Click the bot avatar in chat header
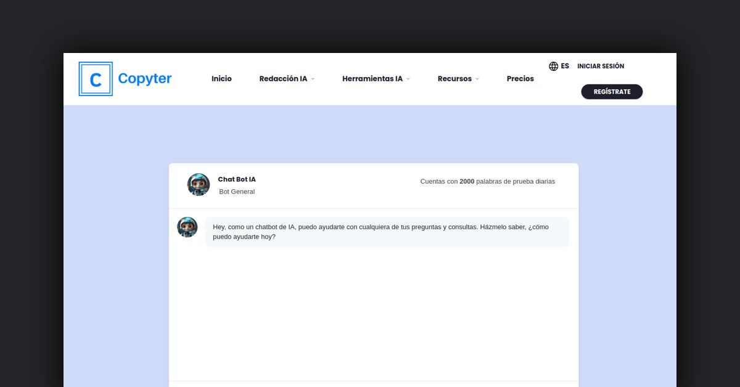 click(x=199, y=185)
